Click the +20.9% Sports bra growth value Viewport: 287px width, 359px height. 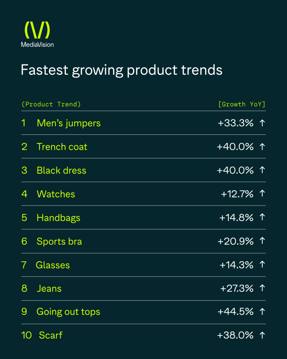235,241
